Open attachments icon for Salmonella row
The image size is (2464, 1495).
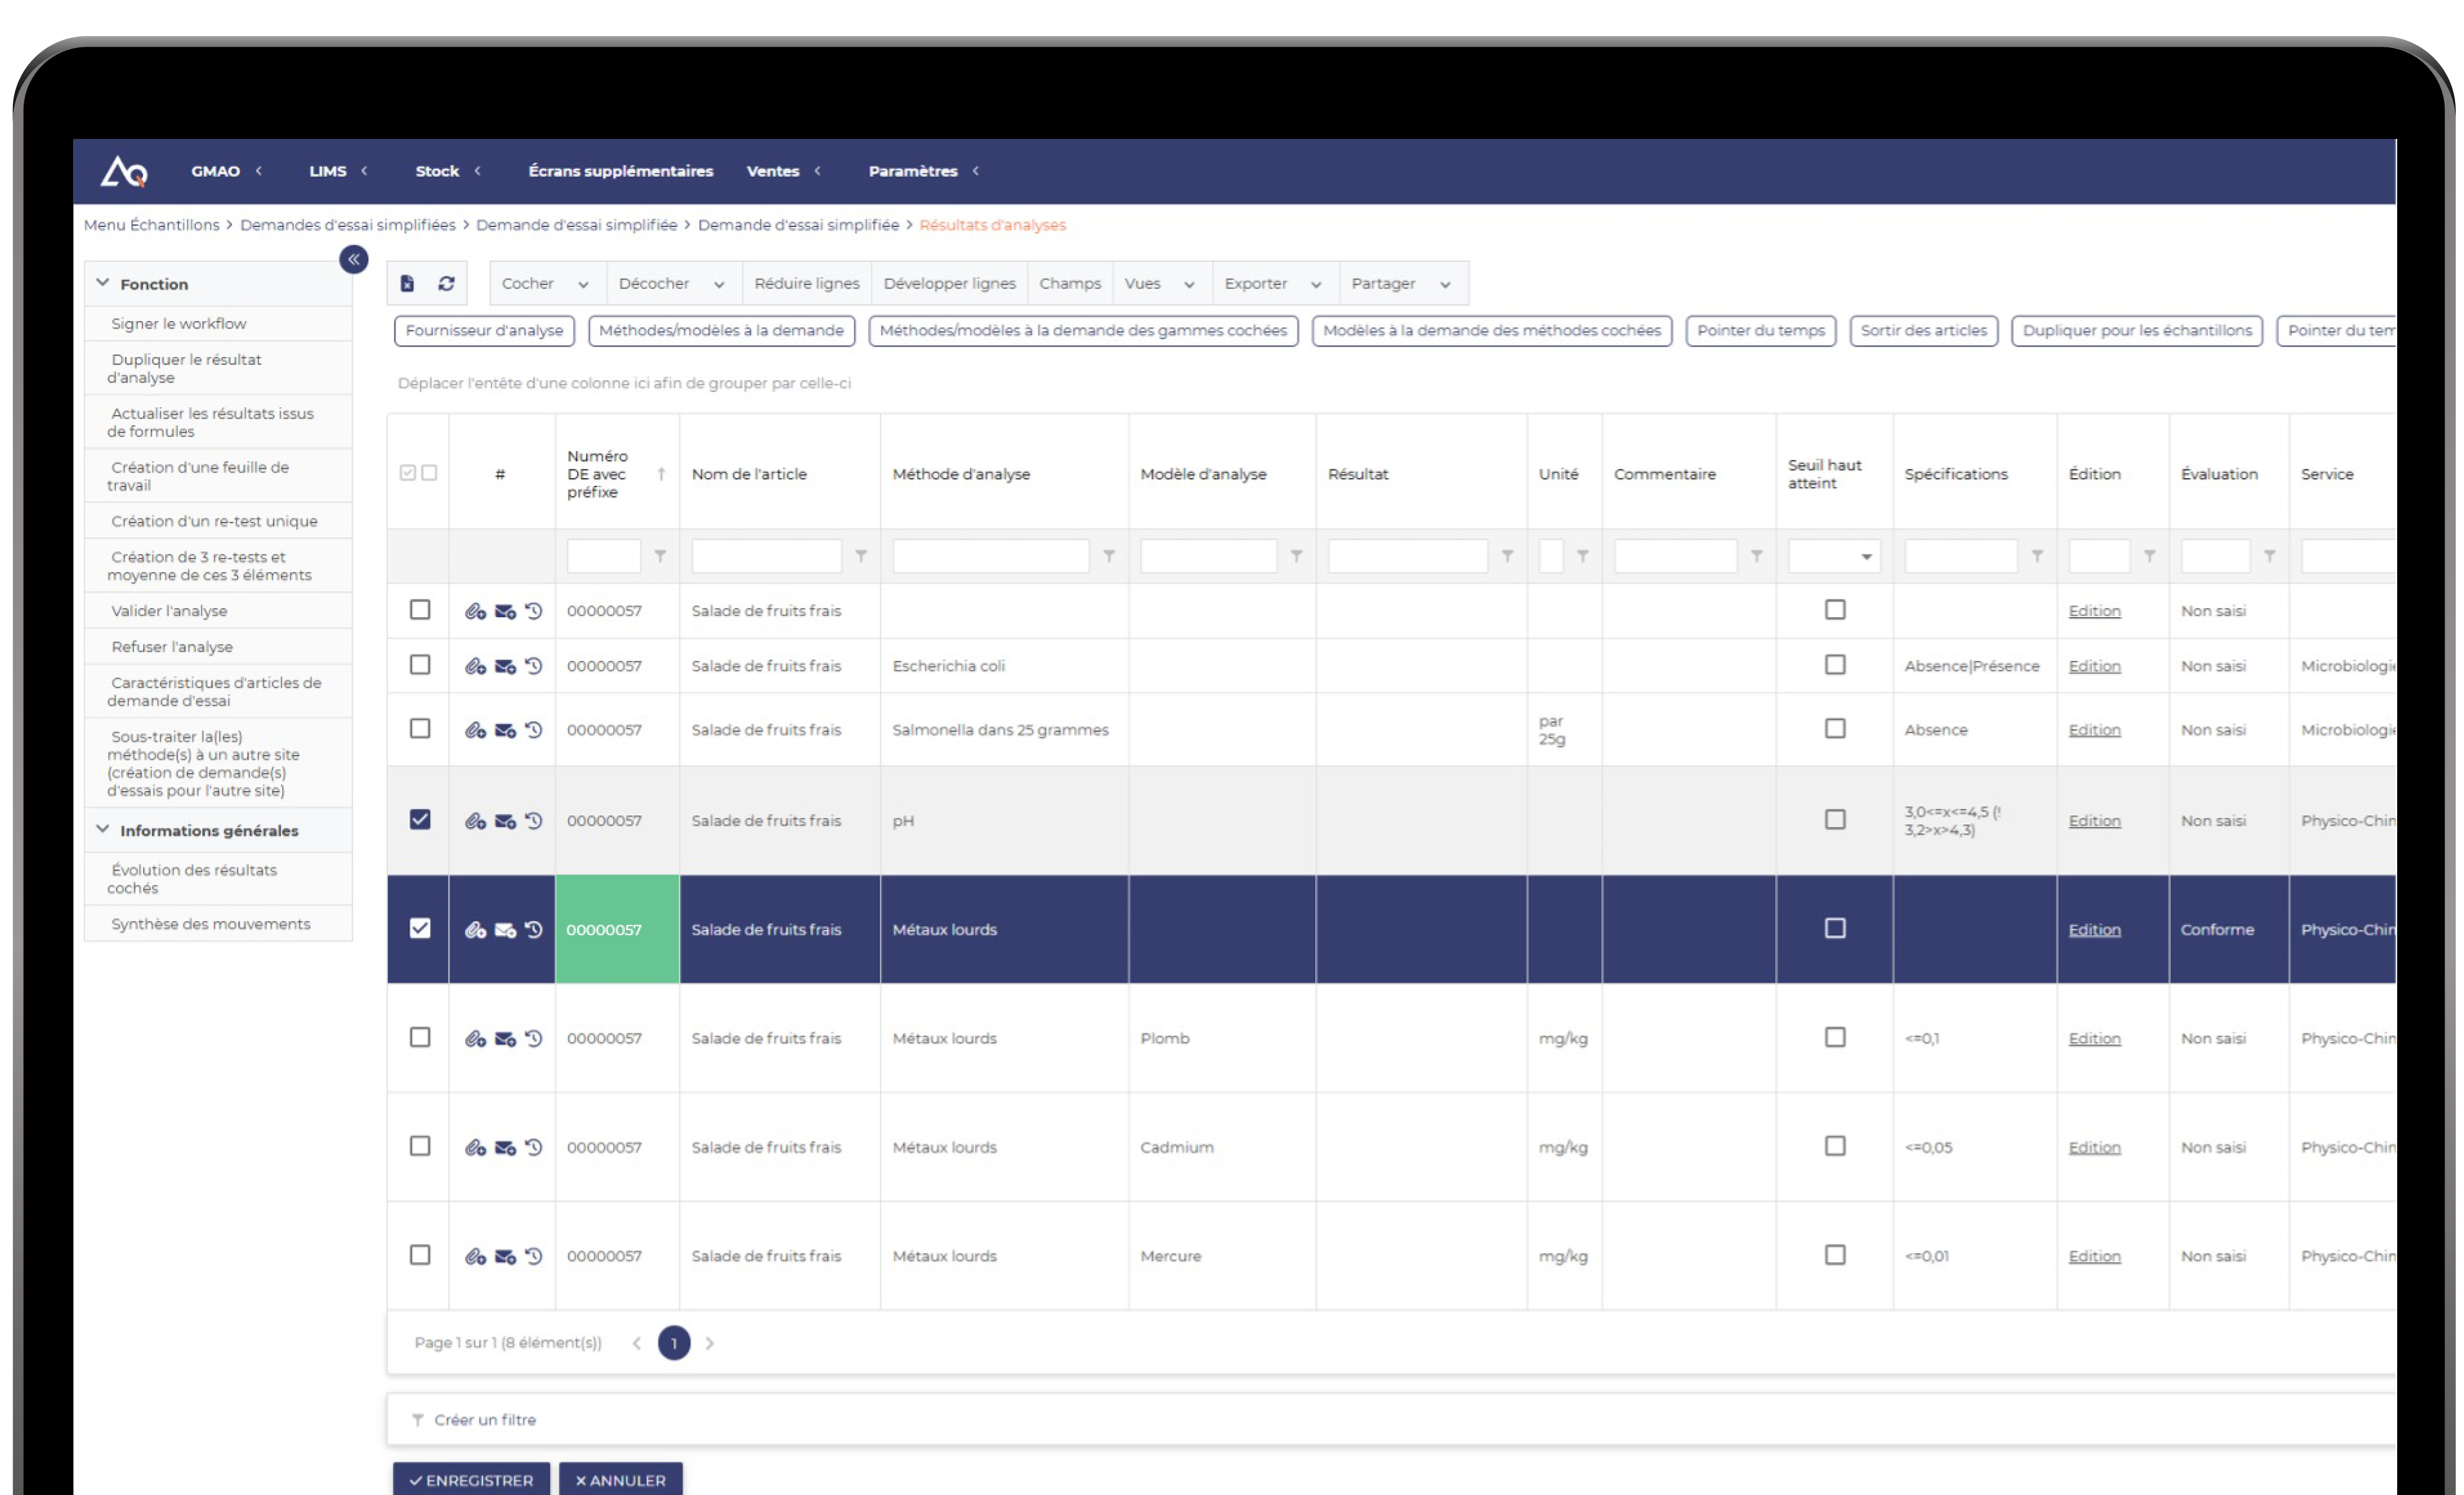[x=476, y=731]
